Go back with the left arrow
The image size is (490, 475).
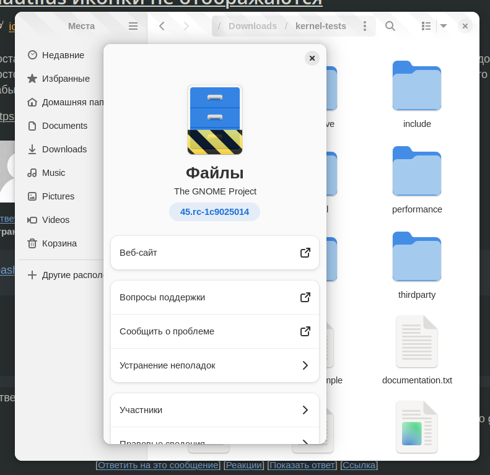pos(162,26)
